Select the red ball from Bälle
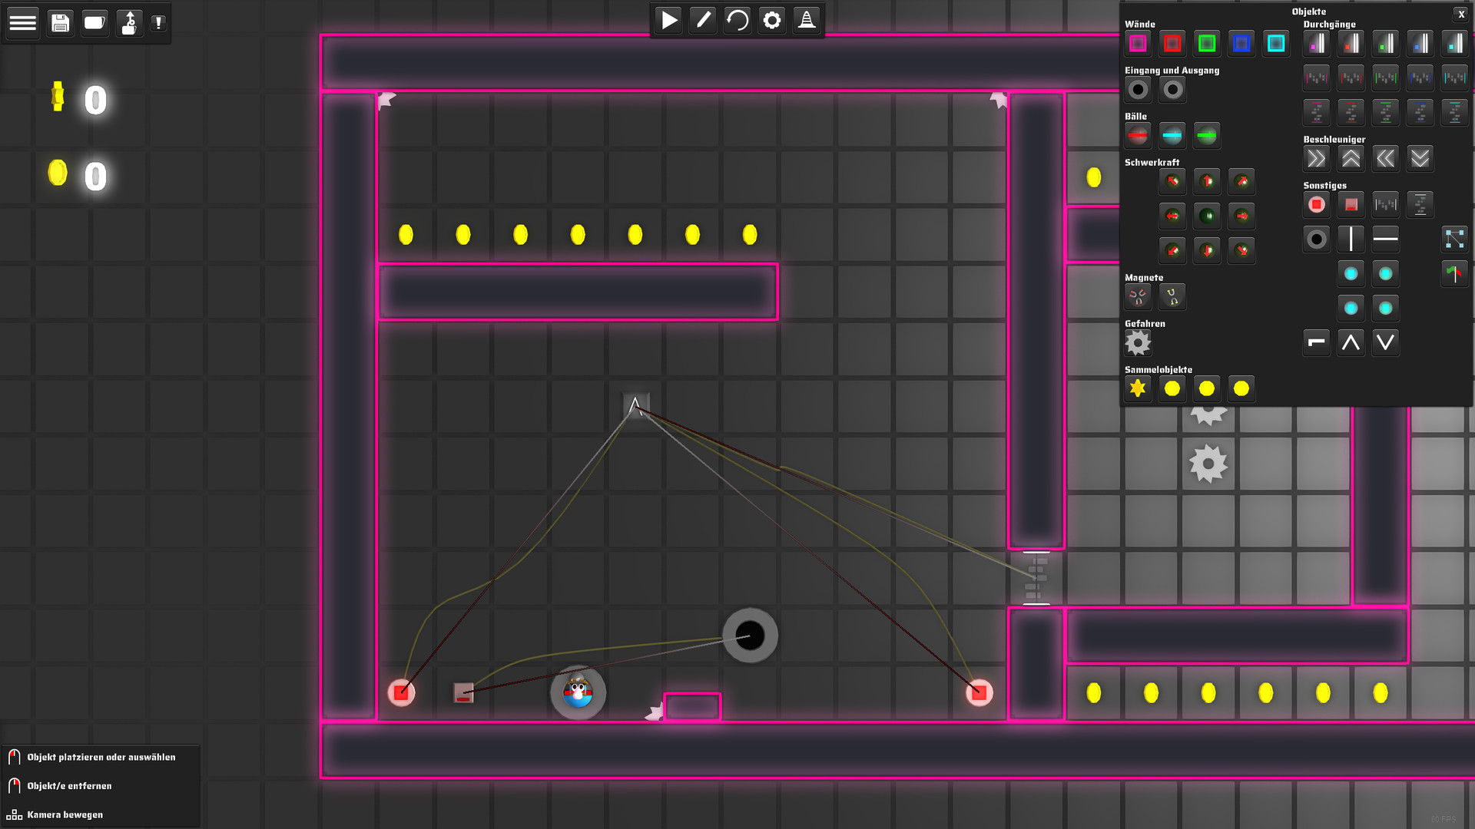Image resolution: width=1475 pixels, height=829 pixels. pyautogui.click(x=1137, y=135)
